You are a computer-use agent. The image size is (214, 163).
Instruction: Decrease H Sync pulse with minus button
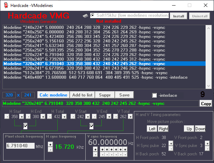[x=171, y=148]
